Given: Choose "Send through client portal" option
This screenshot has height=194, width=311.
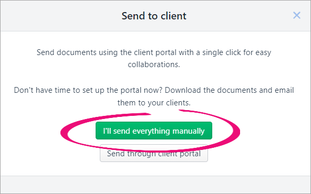Looking at the screenshot, I should (154, 153).
